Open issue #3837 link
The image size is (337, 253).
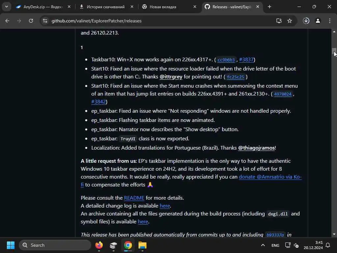246,60
